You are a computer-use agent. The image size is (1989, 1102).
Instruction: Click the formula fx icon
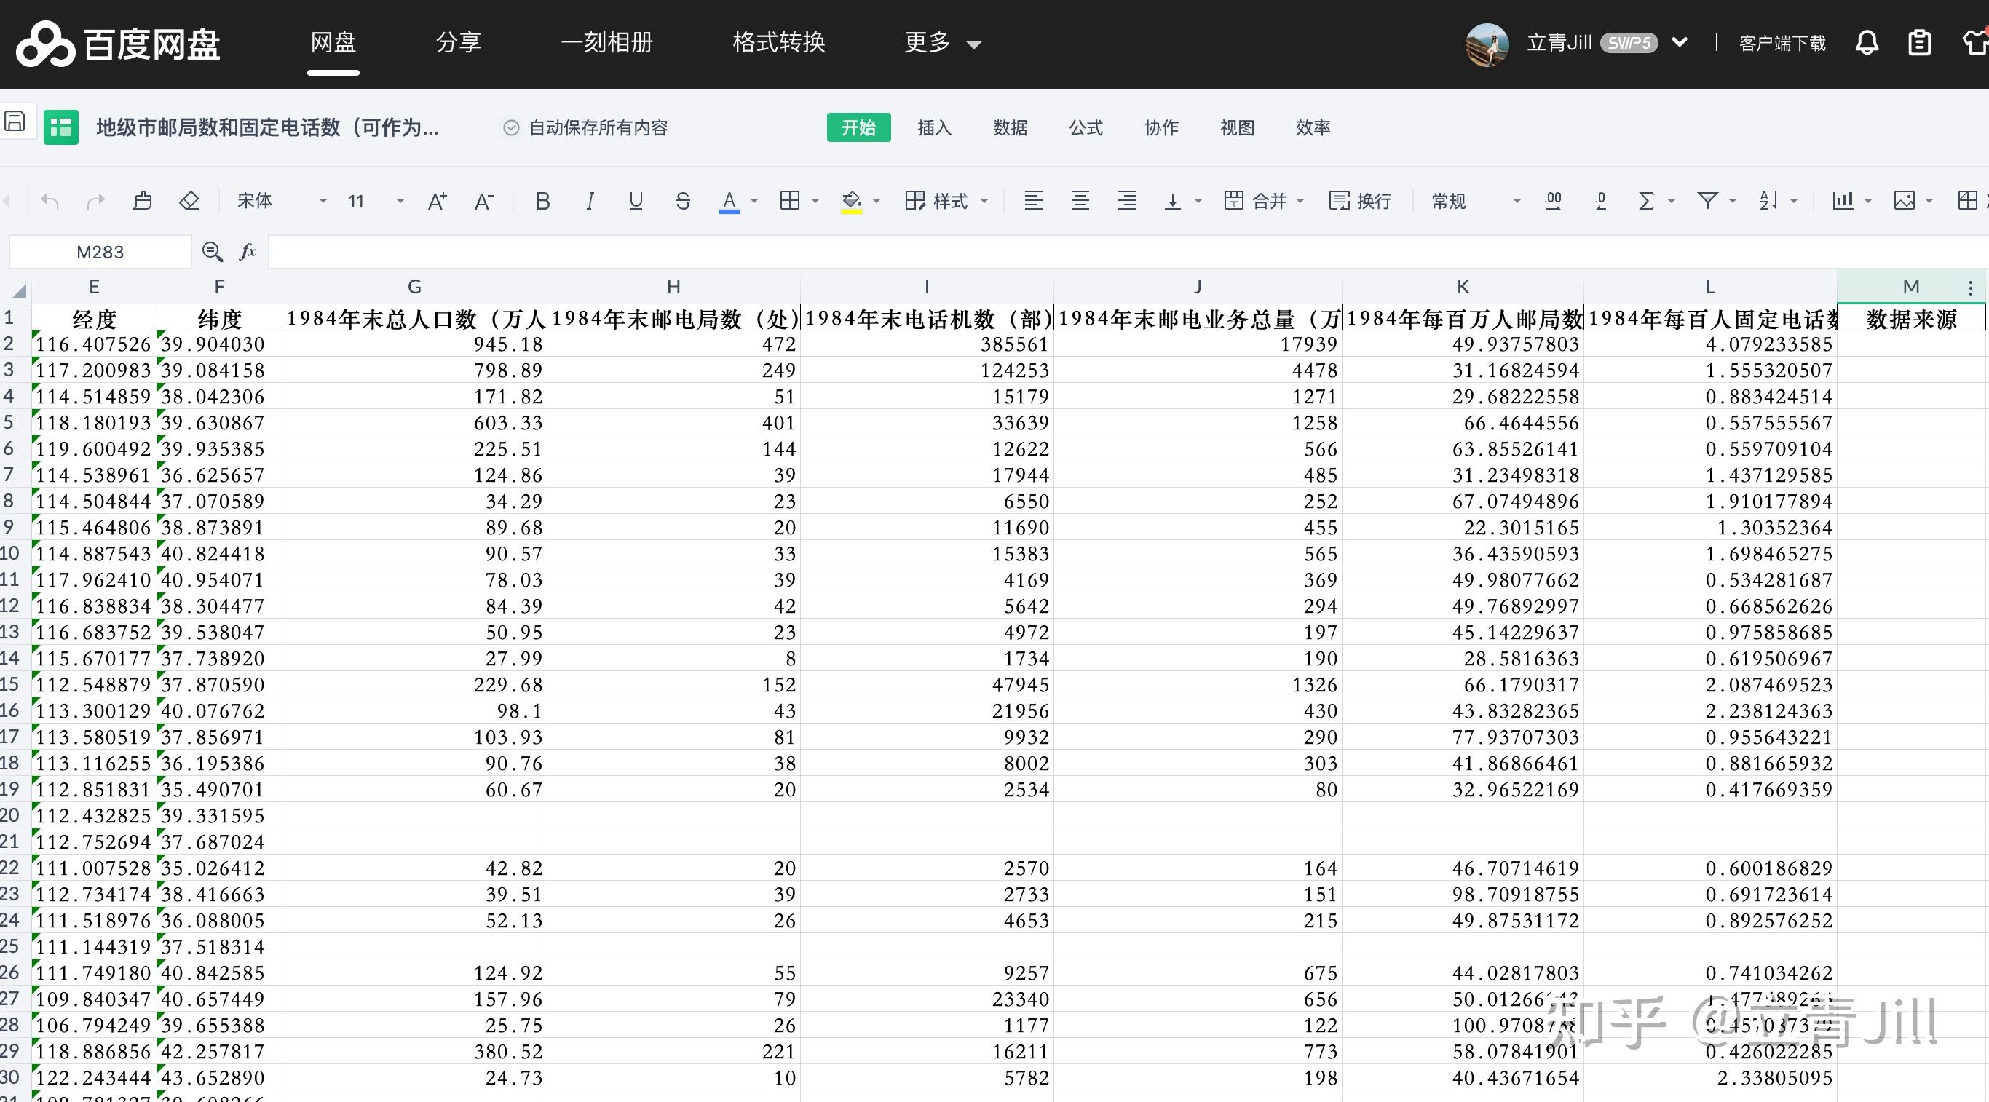tap(247, 252)
